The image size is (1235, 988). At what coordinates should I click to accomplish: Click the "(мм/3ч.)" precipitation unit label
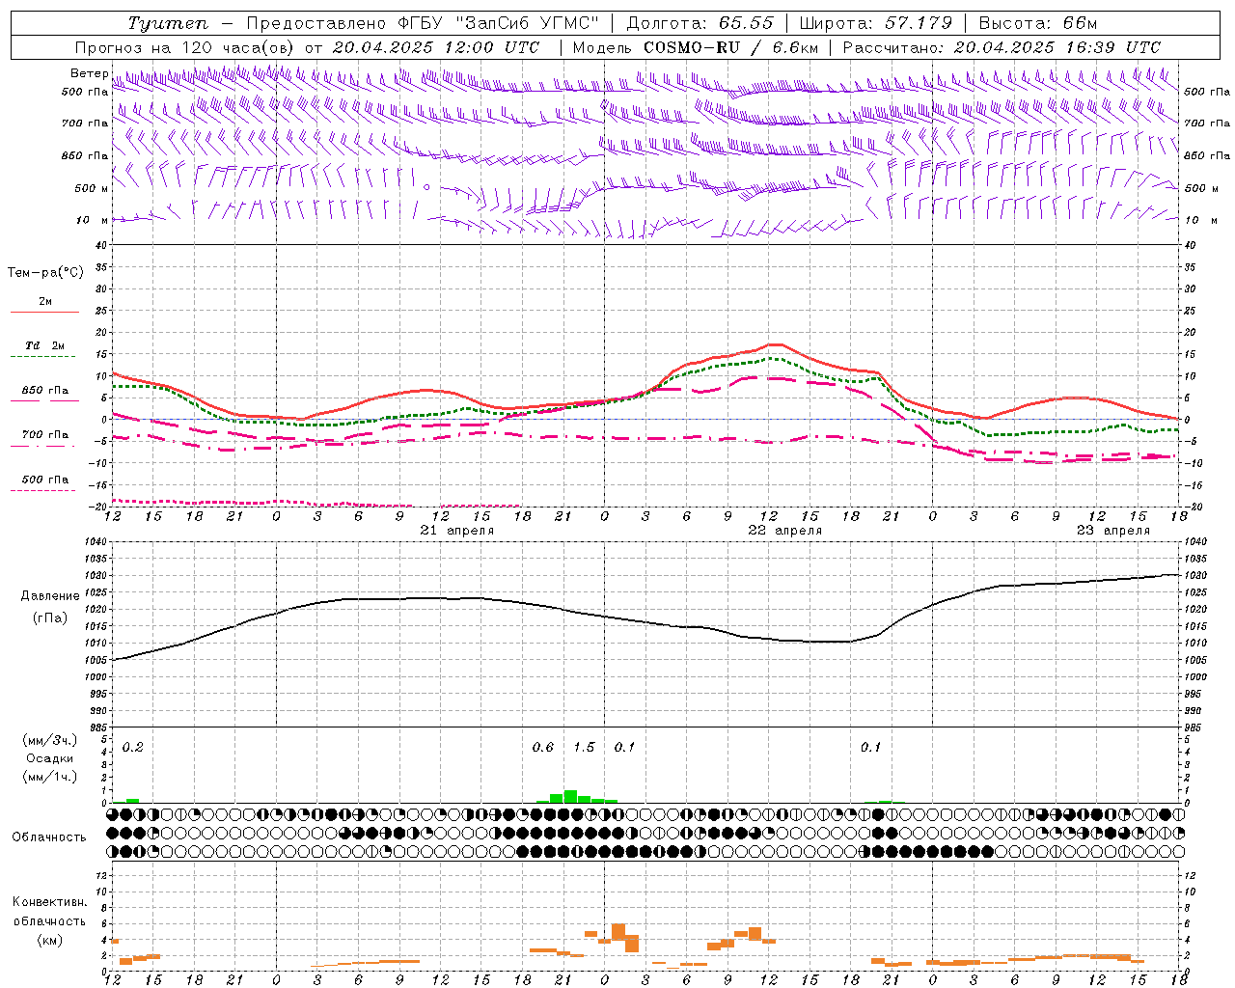(50, 741)
